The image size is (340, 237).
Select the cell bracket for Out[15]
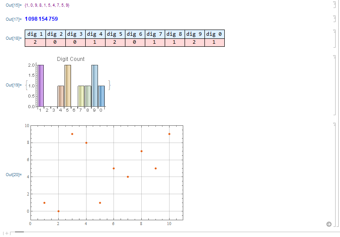334,4
